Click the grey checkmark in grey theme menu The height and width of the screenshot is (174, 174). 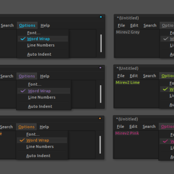166,39
